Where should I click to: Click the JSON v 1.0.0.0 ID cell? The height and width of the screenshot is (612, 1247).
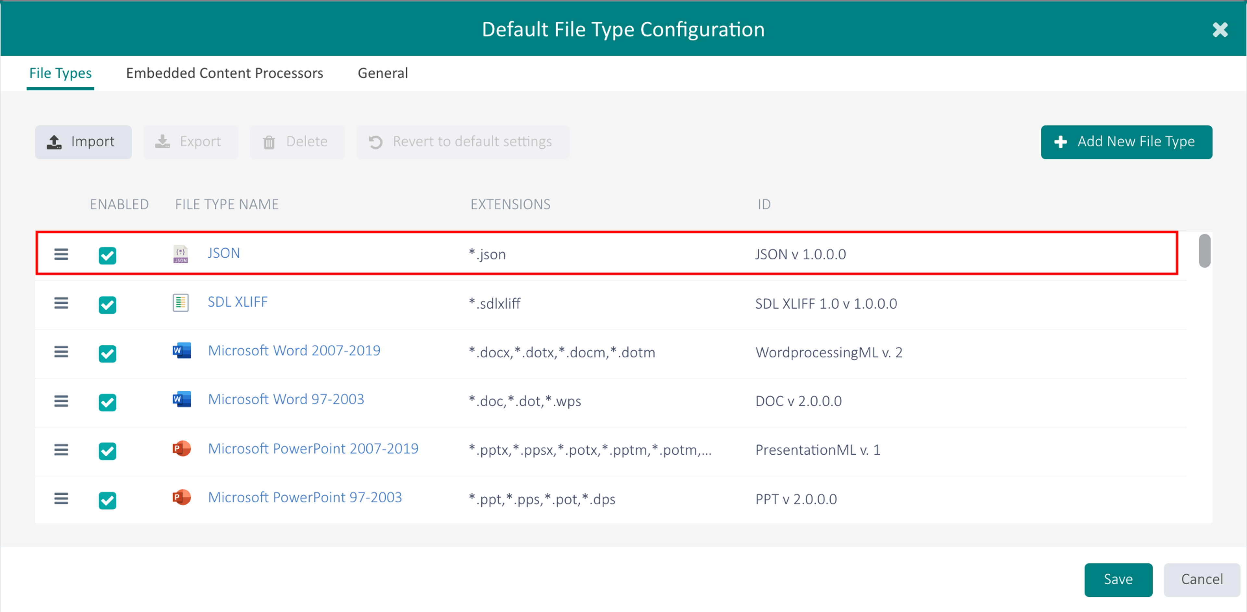pos(800,255)
